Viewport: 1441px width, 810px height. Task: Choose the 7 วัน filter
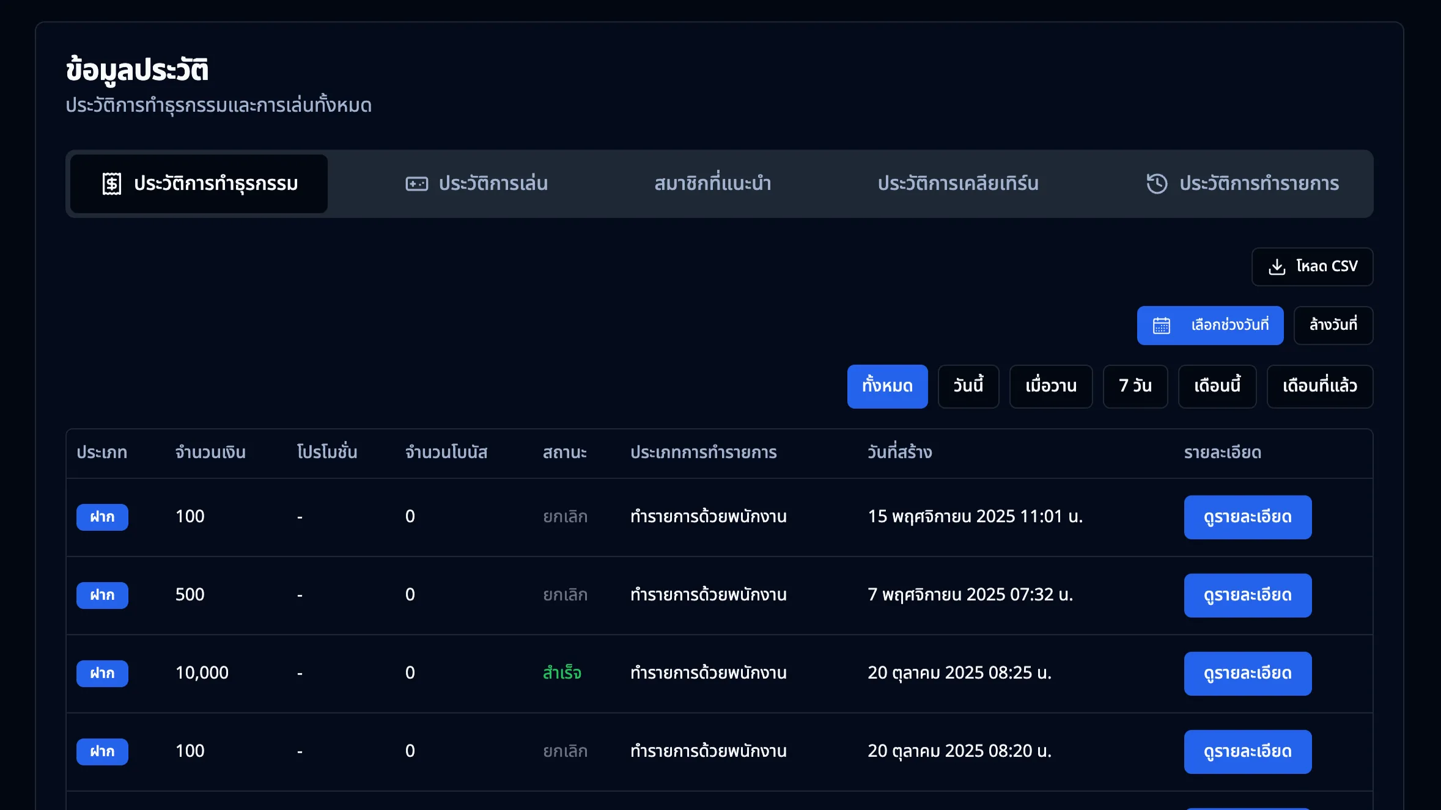point(1135,386)
